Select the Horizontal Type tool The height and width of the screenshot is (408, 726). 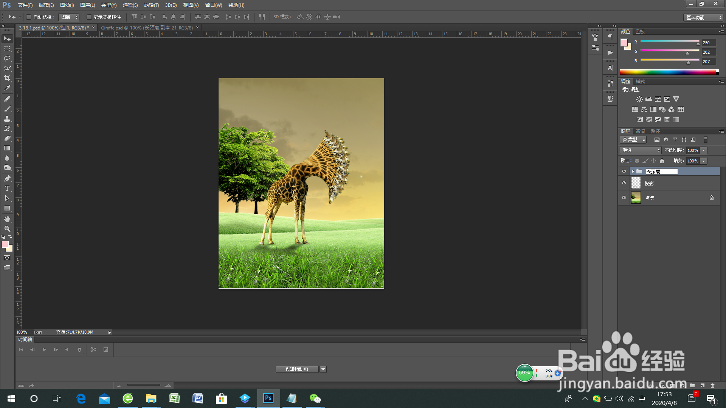[7, 189]
